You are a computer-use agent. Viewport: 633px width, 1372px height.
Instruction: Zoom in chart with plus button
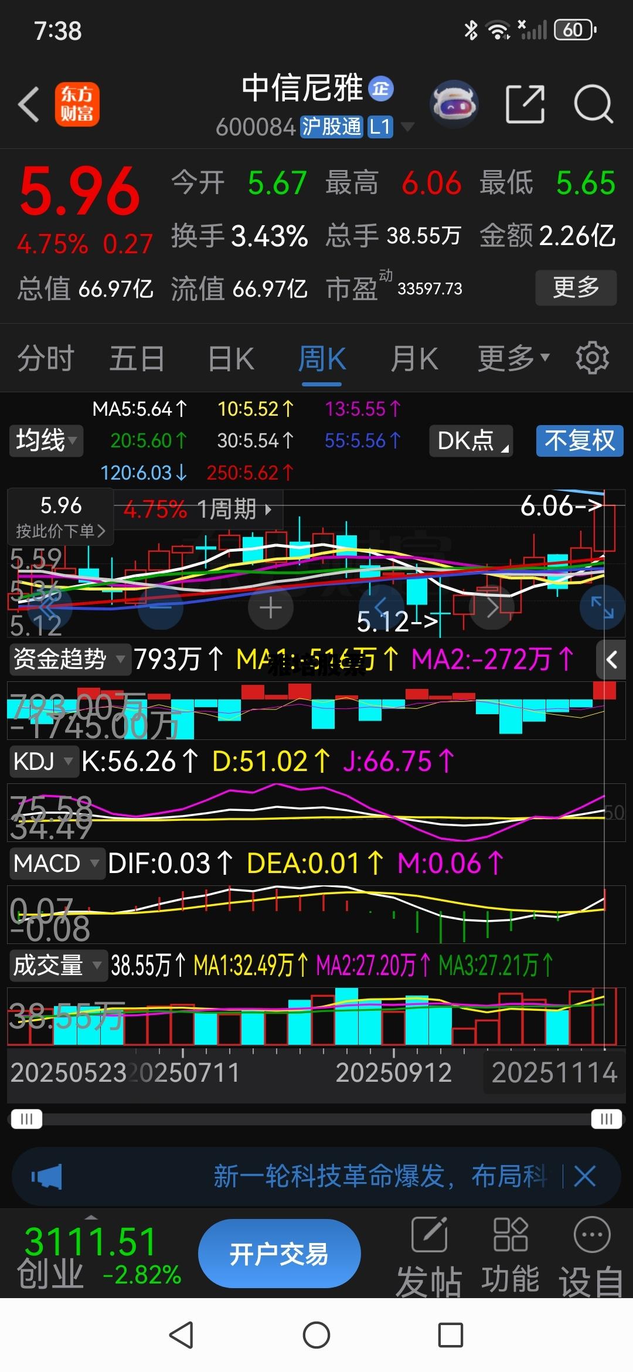[x=271, y=608]
